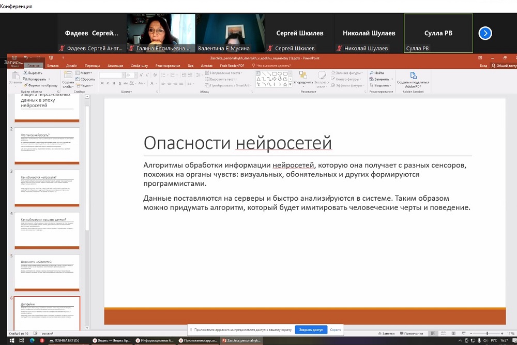
Task: Click the Find (Найти) magnifier icon
Action: (371, 73)
